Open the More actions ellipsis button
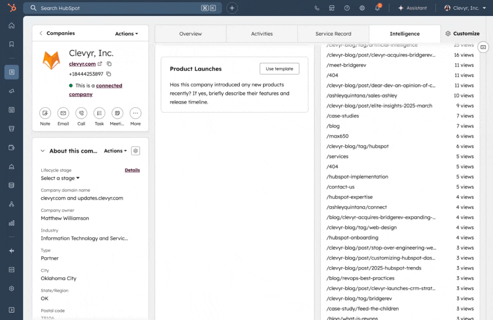 tap(135, 113)
